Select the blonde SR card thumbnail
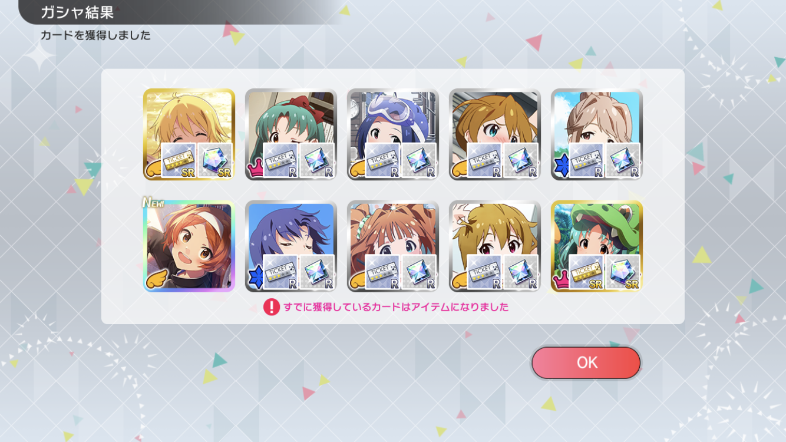The height and width of the screenshot is (442, 786). click(189, 134)
